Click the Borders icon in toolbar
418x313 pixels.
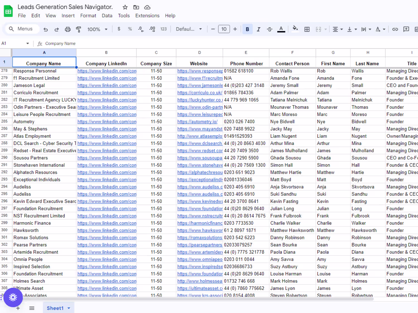[x=307, y=29]
